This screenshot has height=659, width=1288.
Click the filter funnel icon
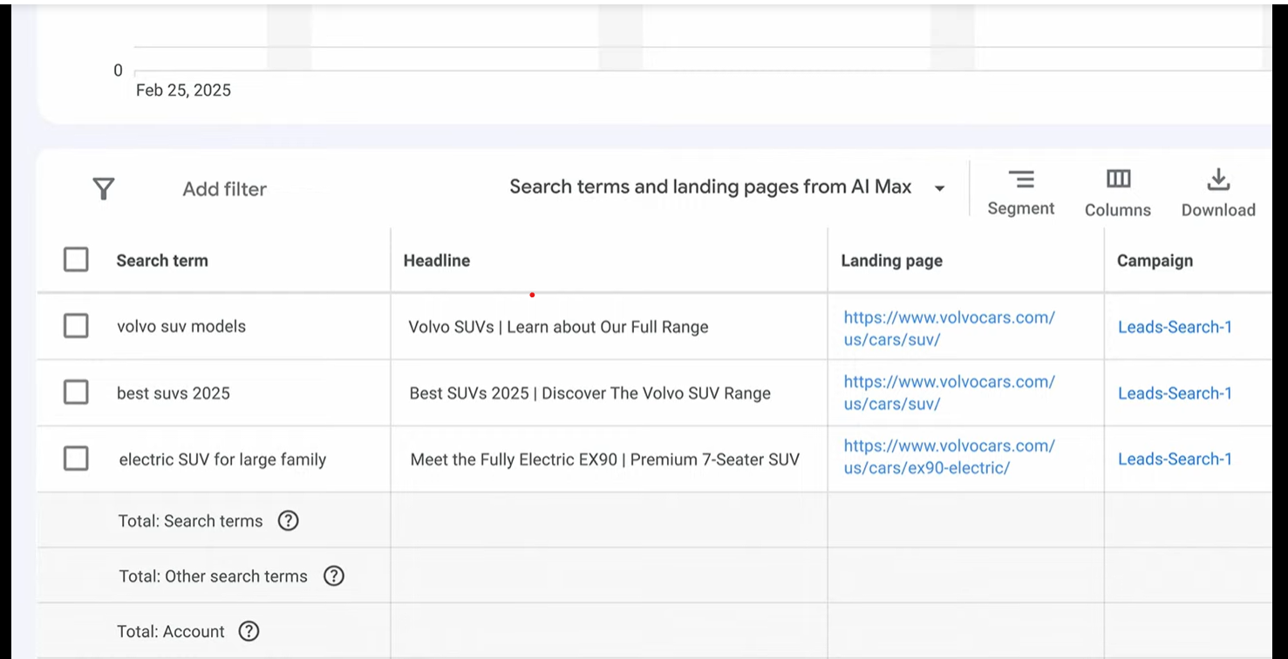104,188
